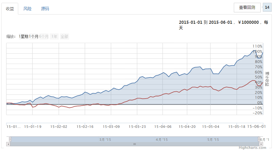Click the 3月 '15 navigator label
273x151 pixels.
105,140
